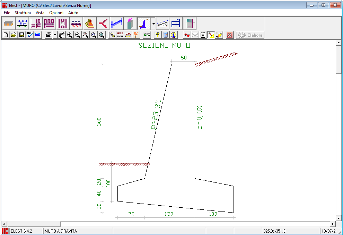Expand the dropdown arrow beside retaining wall tool
Image resolution: width=343 pixels, height=235 pixels.
(x=153, y=23)
